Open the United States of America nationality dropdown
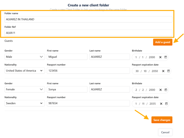The image size is (184, 138). tap(24, 71)
